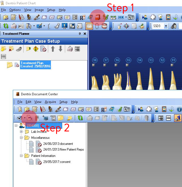The image size is (182, 187).
Task: Click the trash delete icon in Document Center
Action: (x=147, y=118)
